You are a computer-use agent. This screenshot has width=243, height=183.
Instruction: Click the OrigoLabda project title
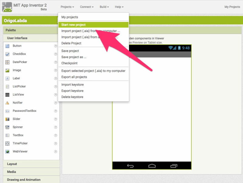pos(15,21)
